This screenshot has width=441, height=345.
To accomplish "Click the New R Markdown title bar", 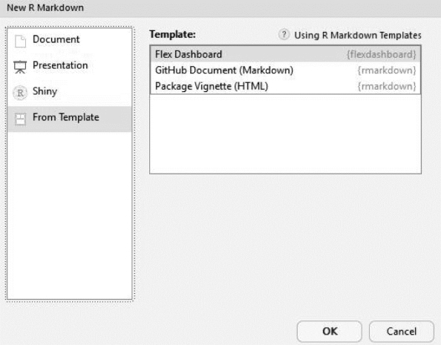I will 220,8.
